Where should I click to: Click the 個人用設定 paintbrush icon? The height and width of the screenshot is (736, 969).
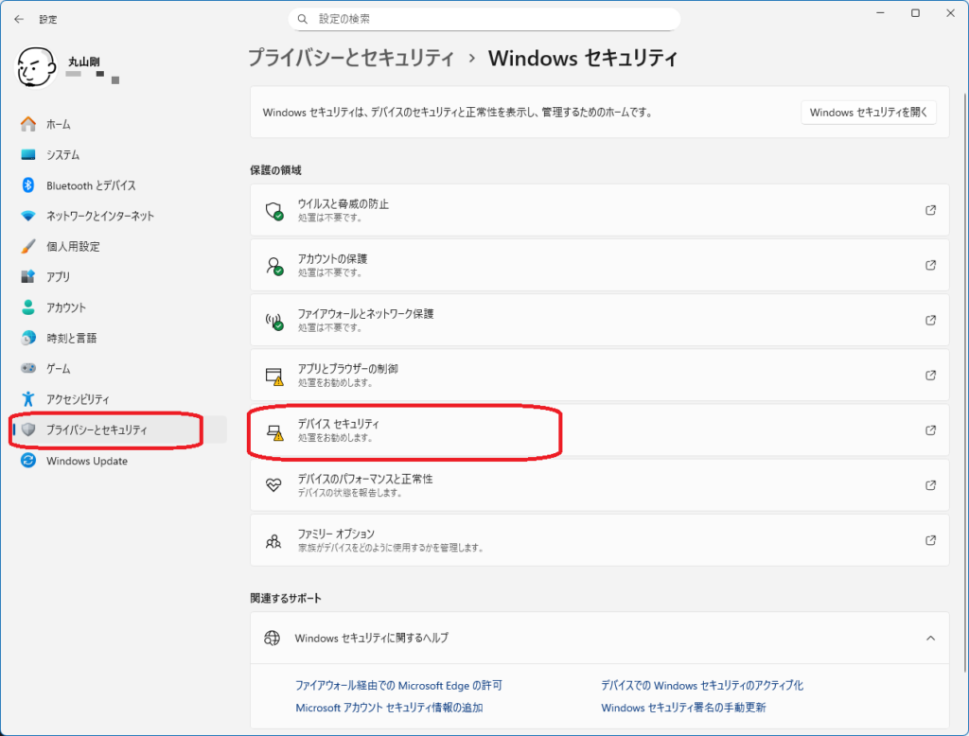point(27,246)
